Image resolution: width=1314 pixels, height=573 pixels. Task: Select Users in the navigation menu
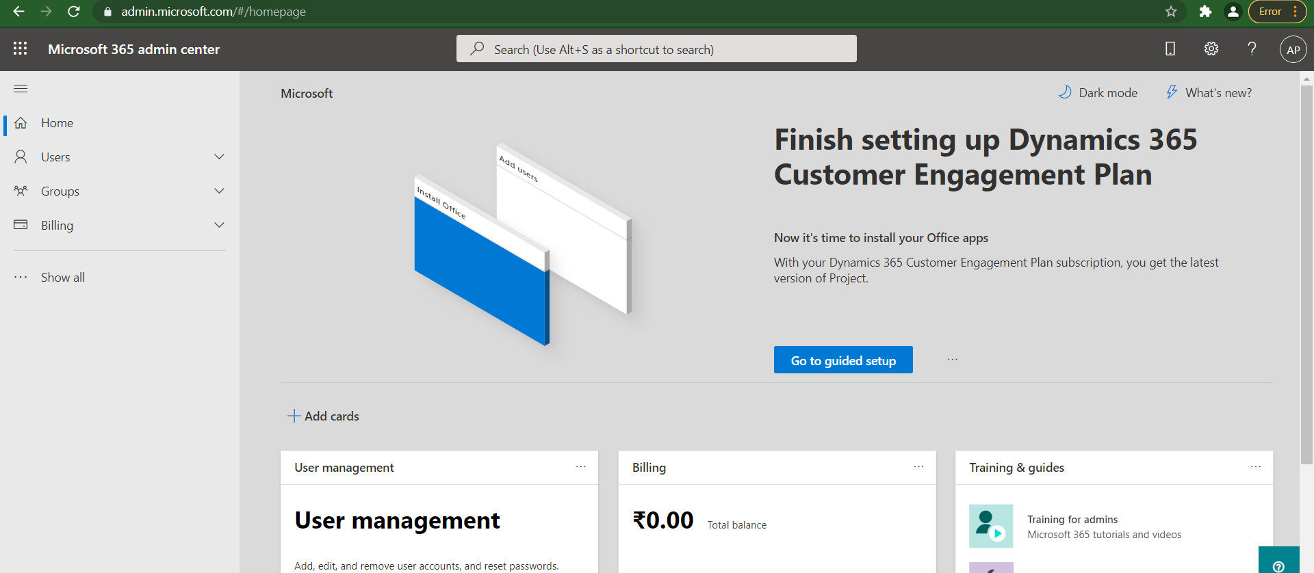tap(120, 157)
